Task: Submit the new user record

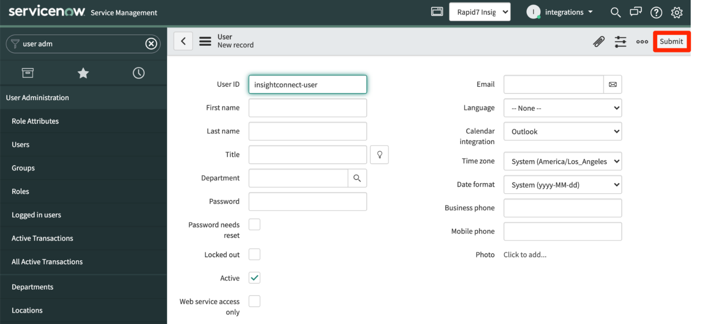Action: (x=671, y=41)
